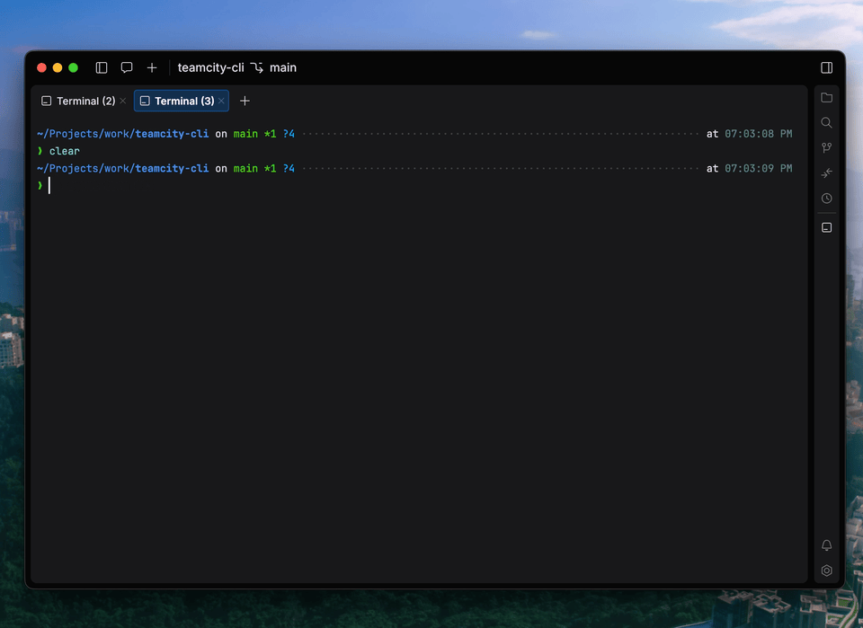Open the chat bubble icon in title bar
863x628 pixels.
(127, 67)
